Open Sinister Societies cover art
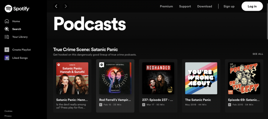268x119 pixels. click(x=115, y=79)
